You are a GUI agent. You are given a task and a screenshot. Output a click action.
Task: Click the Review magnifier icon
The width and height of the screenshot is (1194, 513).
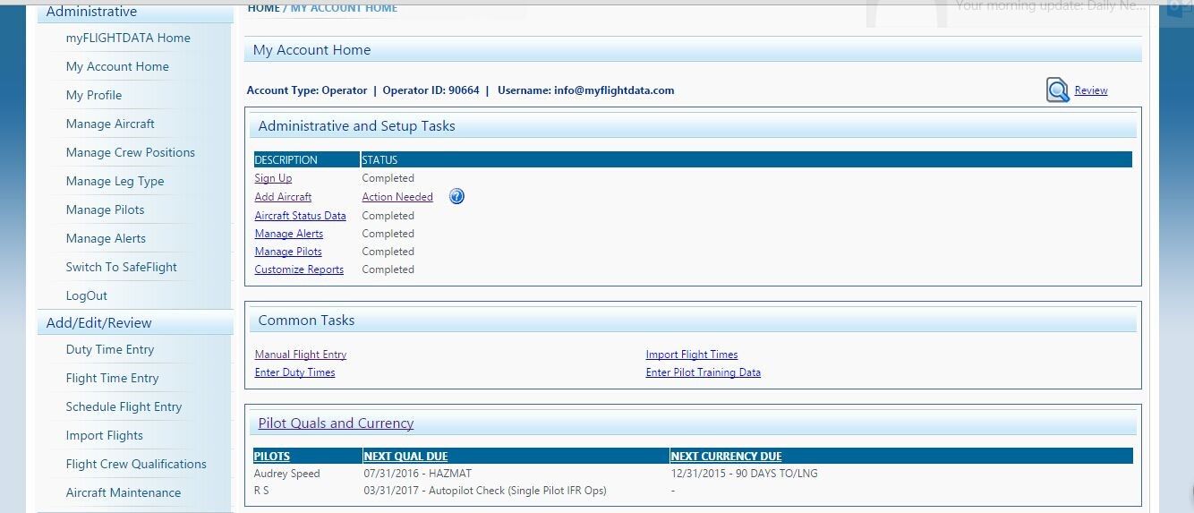1058,90
